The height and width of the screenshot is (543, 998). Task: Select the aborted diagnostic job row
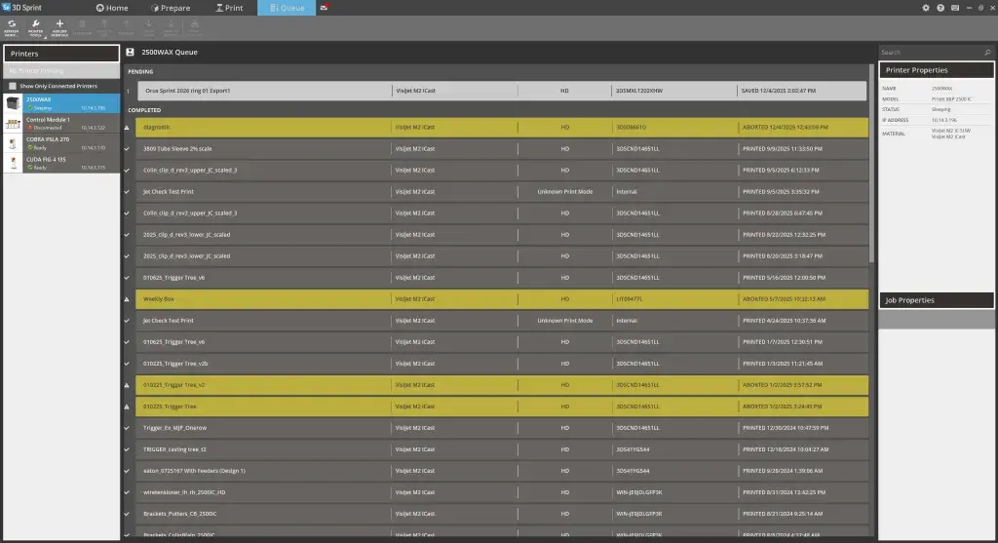502,128
